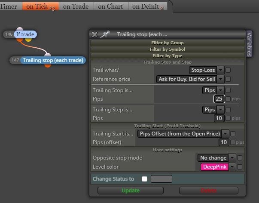
Task: Click block number 146 label
Action: tap(9, 34)
